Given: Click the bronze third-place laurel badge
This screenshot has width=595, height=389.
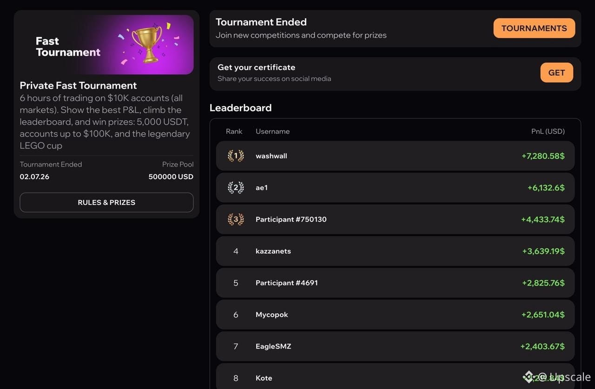Looking at the screenshot, I should [236, 219].
